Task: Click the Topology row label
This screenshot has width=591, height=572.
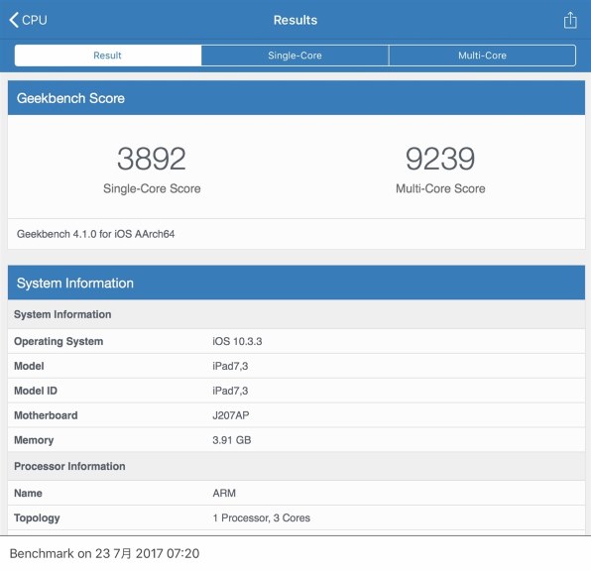Action: (37, 518)
